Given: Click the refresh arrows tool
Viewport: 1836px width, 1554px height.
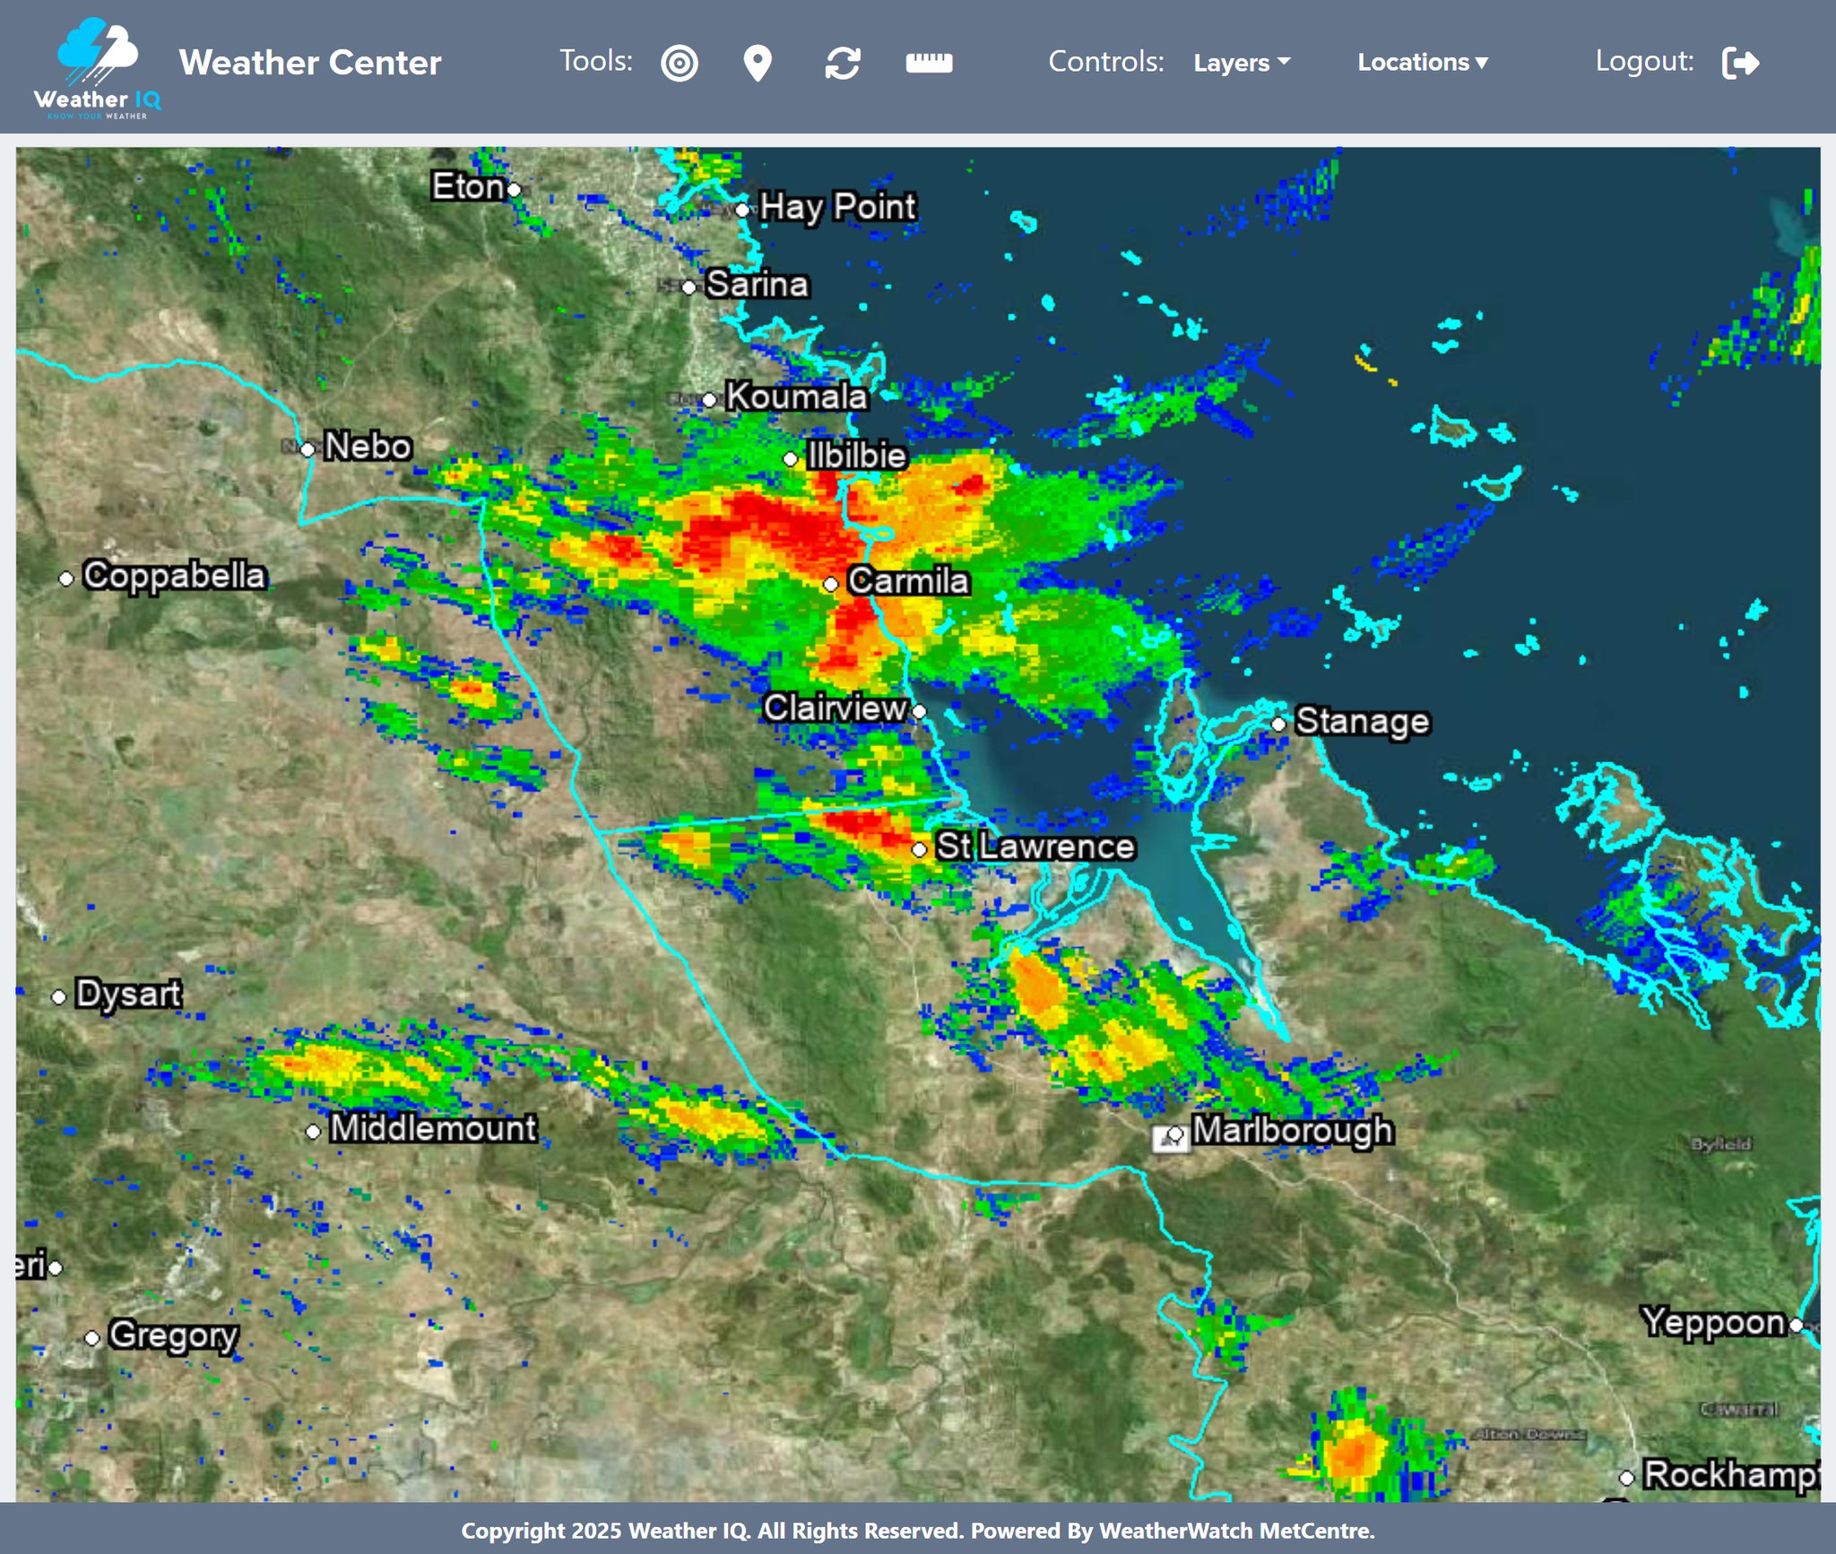Looking at the screenshot, I should pyautogui.click(x=843, y=63).
